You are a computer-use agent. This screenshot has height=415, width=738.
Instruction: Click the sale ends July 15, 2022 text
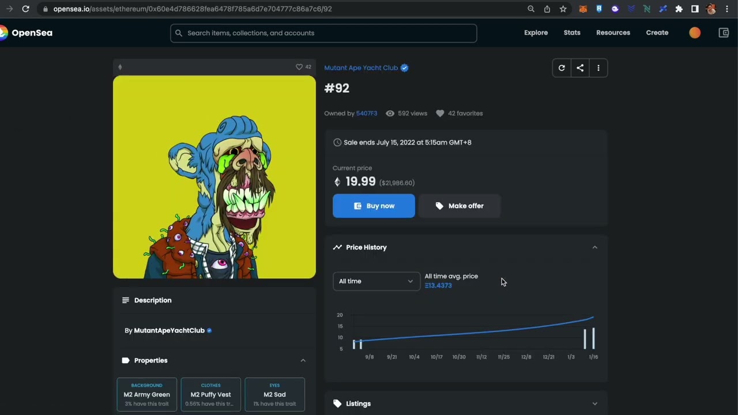coord(407,142)
